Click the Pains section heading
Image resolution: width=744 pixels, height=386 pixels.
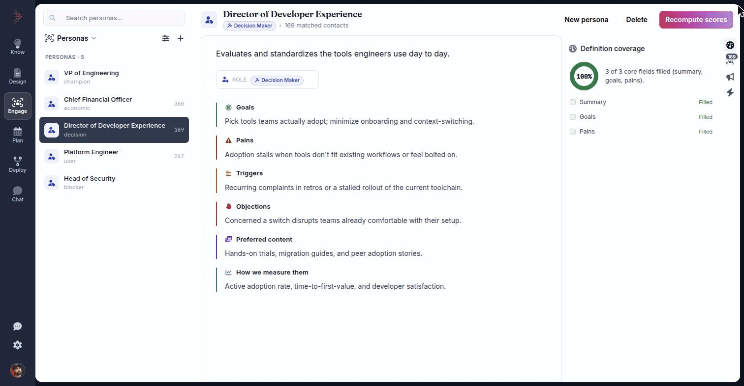(245, 140)
